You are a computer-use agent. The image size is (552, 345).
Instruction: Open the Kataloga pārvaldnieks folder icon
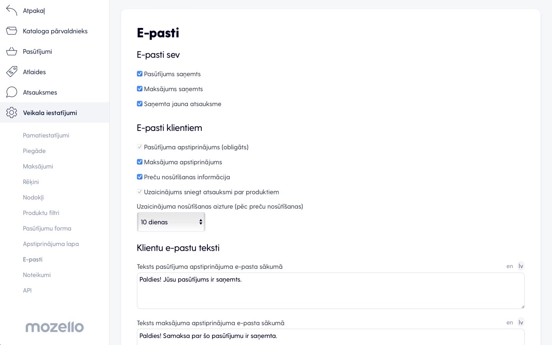pyautogui.click(x=11, y=31)
